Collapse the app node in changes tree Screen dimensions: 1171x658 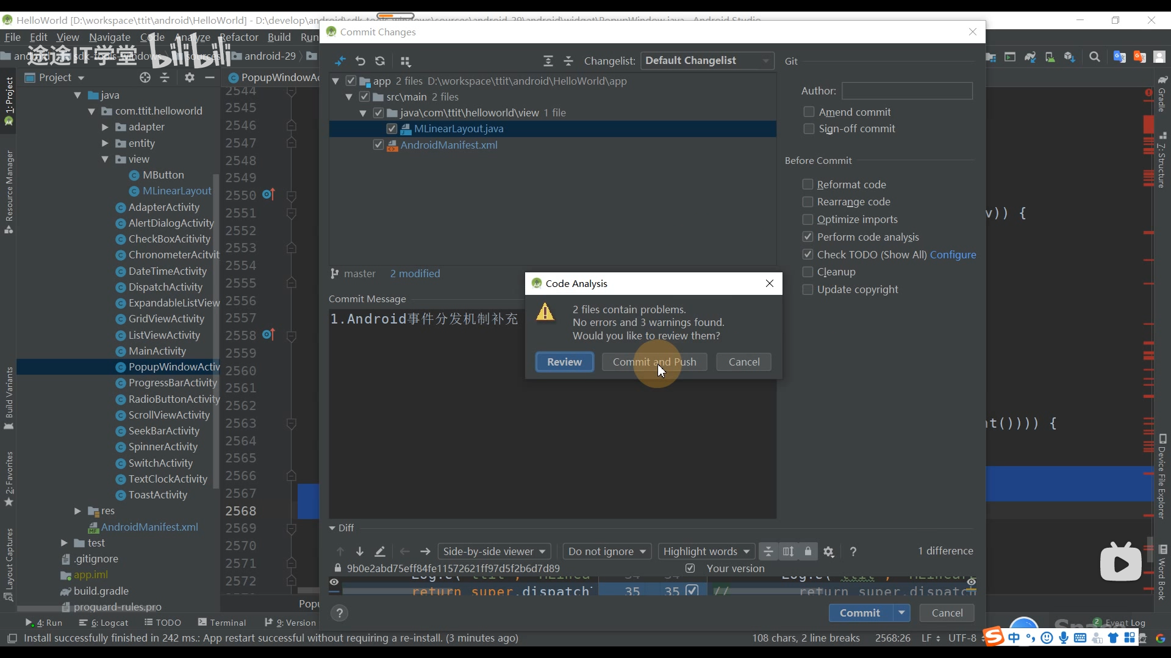tap(335, 81)
